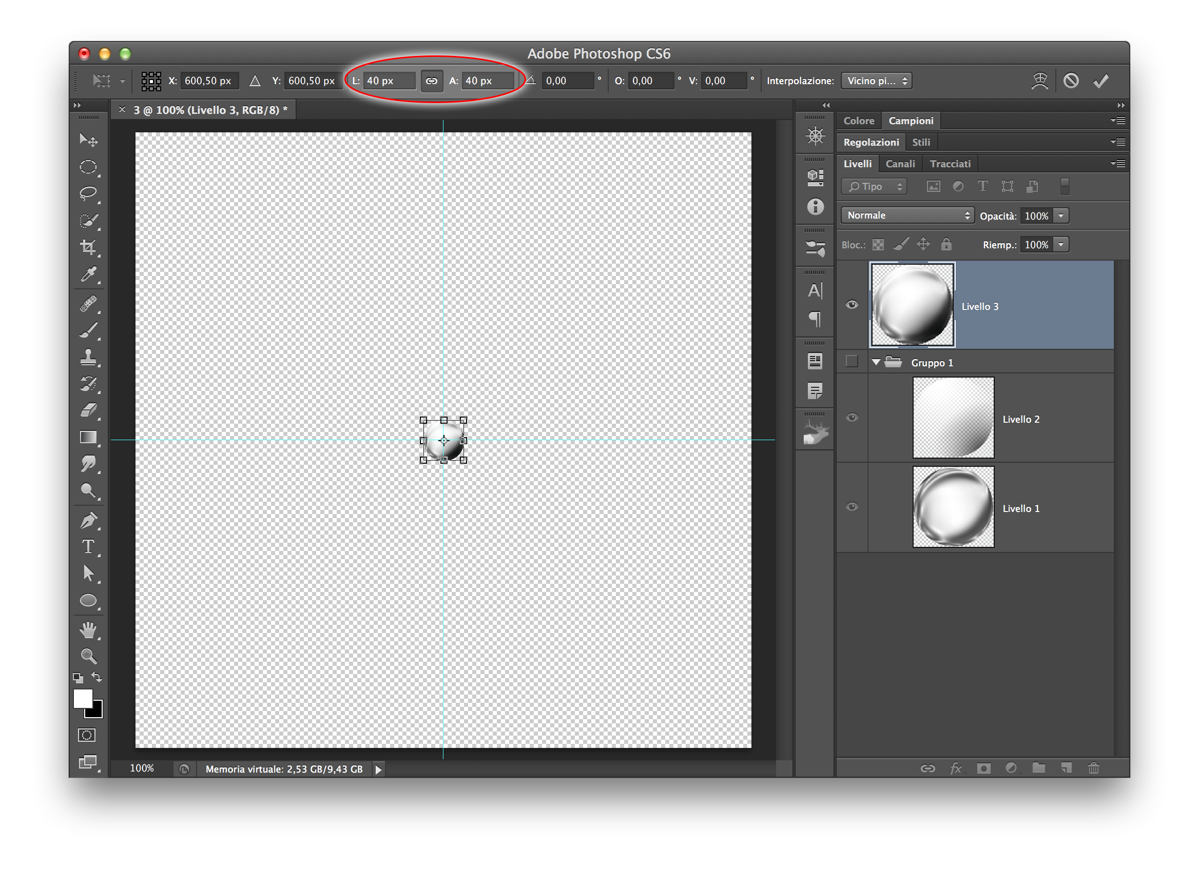Hide the Livello 3 layer
1199x869 pixels.
point(852,305)
